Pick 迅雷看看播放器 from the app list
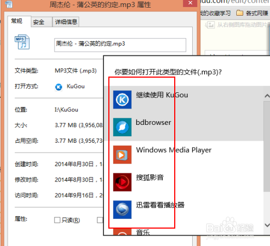Screen dimensions: 270x246 click(184, 210)
